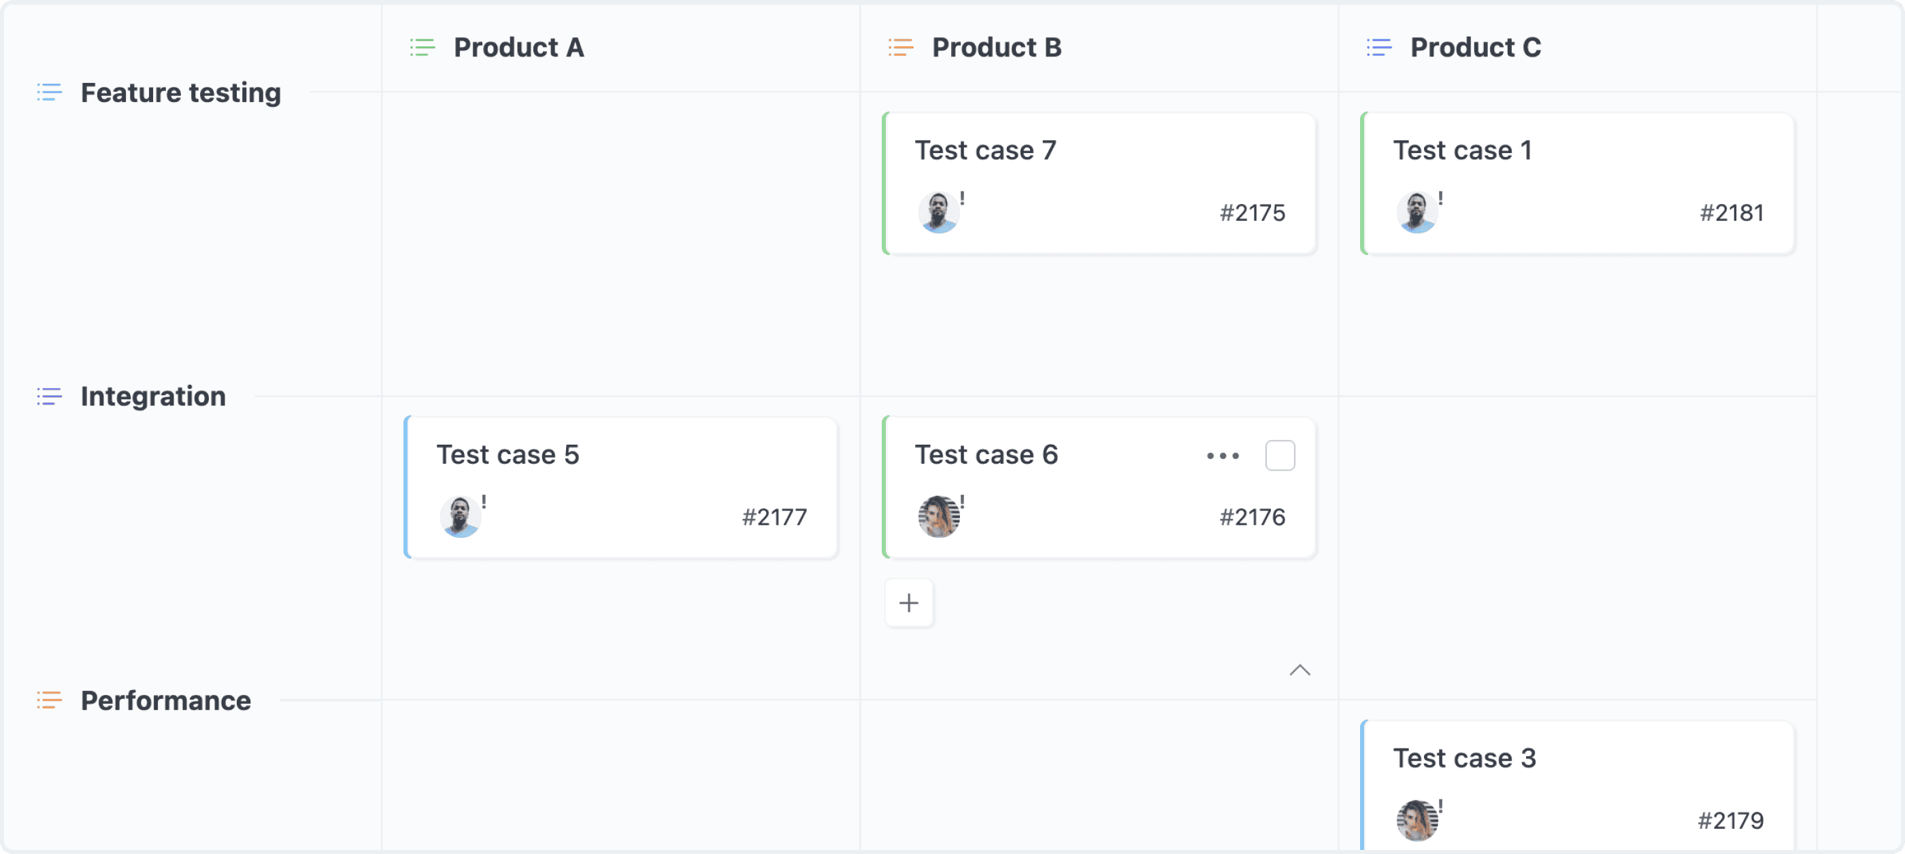Click the assignee avatar on Test case 1

1417,212
